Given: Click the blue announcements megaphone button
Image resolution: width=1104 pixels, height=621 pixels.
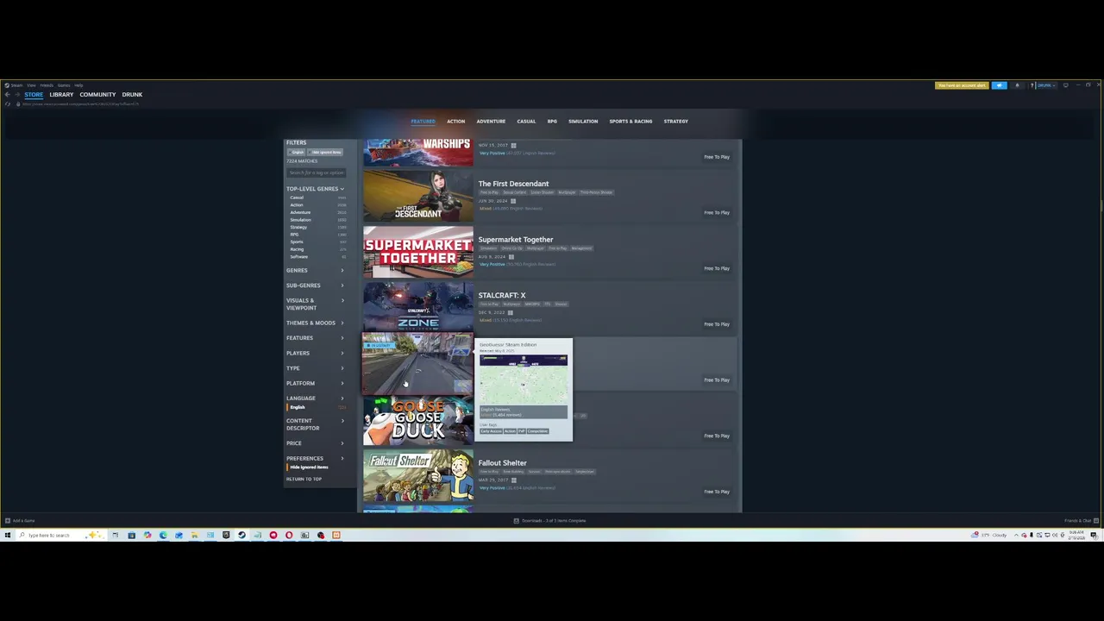Looking at the screenshot, I should (x=999, y=85).
